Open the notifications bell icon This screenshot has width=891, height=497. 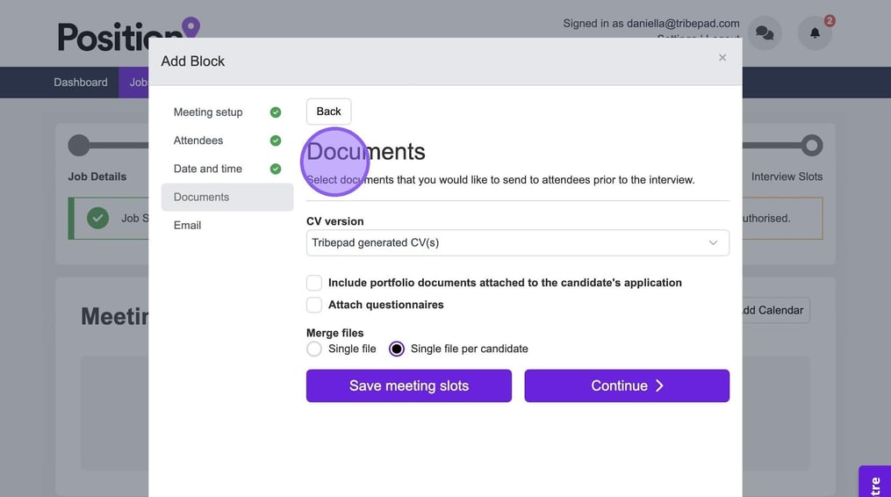815,33
